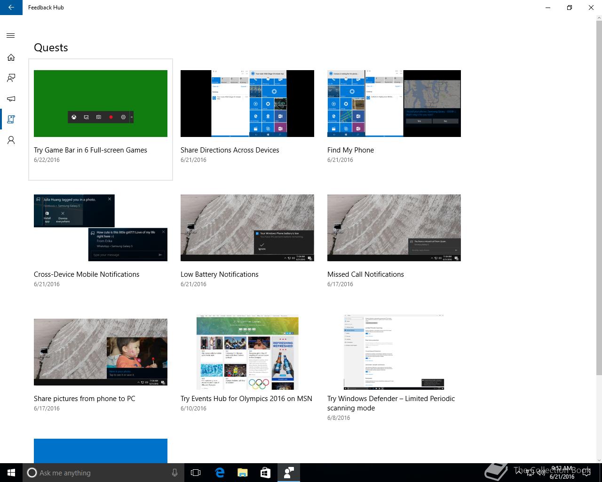The image size is (602, 482).
Task: Open Feedback section in the sidebar
Action: [x=11, y=78]
